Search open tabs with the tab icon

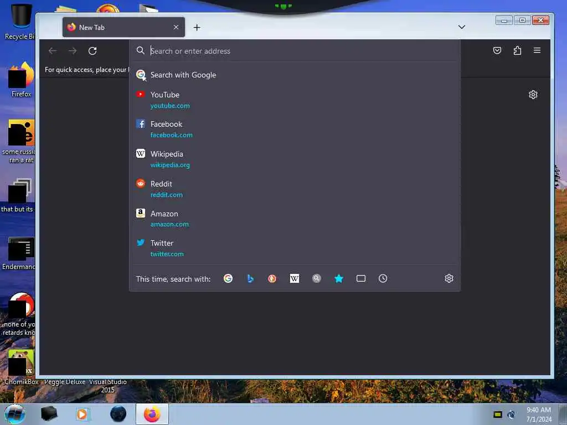[x=361, y=279]
